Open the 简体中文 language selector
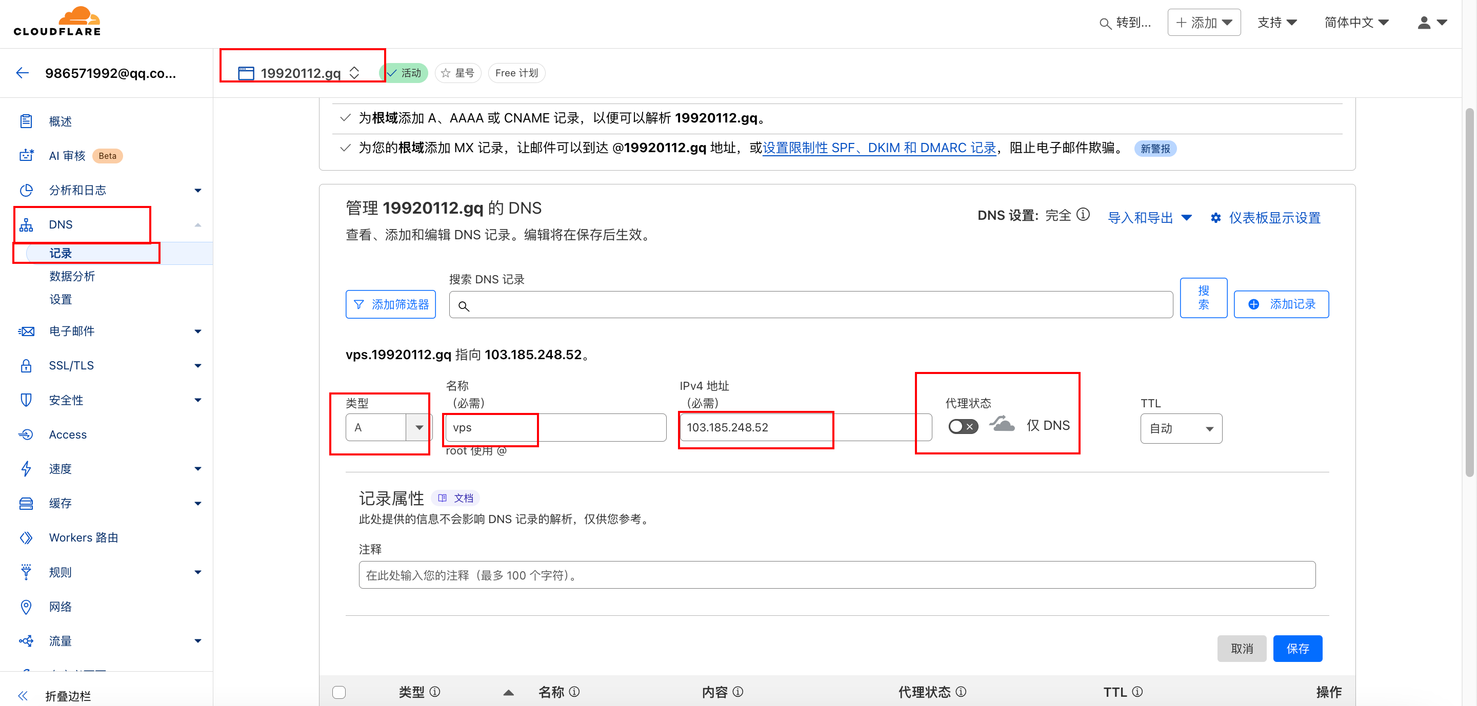Screen dimensions: 1477x706 (x=1356, y=23)
